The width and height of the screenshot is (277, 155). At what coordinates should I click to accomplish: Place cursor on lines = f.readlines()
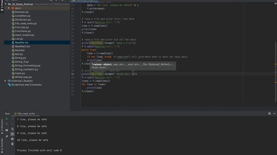pos(96,81)
